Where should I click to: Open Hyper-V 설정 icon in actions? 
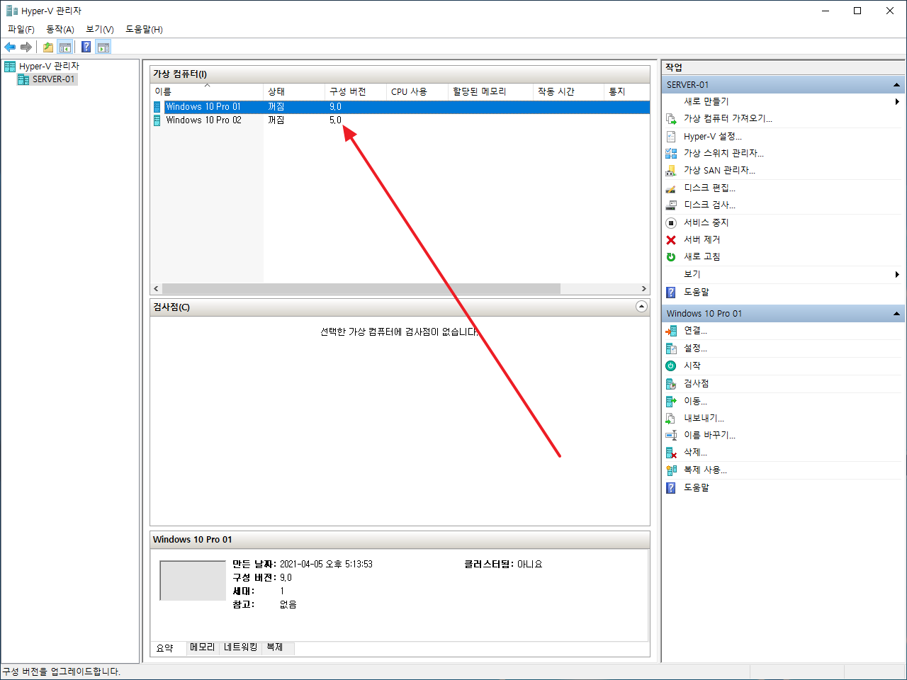671,136
